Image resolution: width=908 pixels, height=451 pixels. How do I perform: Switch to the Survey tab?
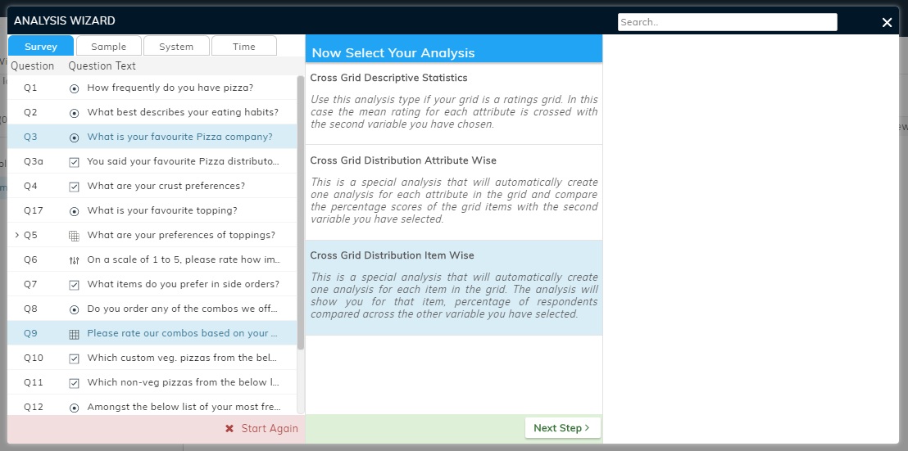40,47
